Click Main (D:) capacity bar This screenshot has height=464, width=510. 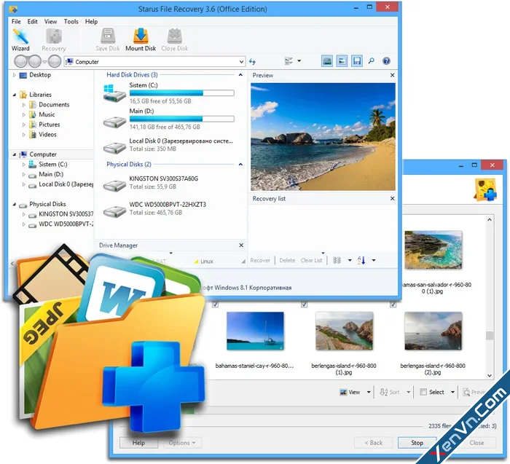coord(181,119)
